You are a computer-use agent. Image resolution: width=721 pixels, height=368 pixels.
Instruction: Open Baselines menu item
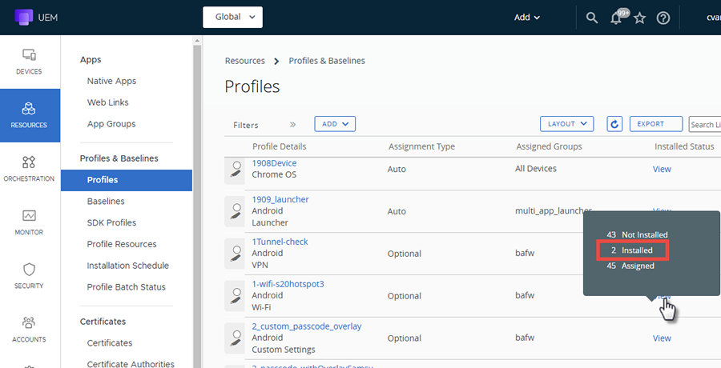click(106, 202)
